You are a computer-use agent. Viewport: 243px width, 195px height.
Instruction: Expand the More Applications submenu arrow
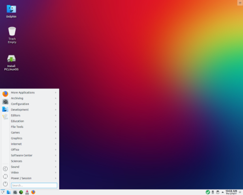point(55,93)
